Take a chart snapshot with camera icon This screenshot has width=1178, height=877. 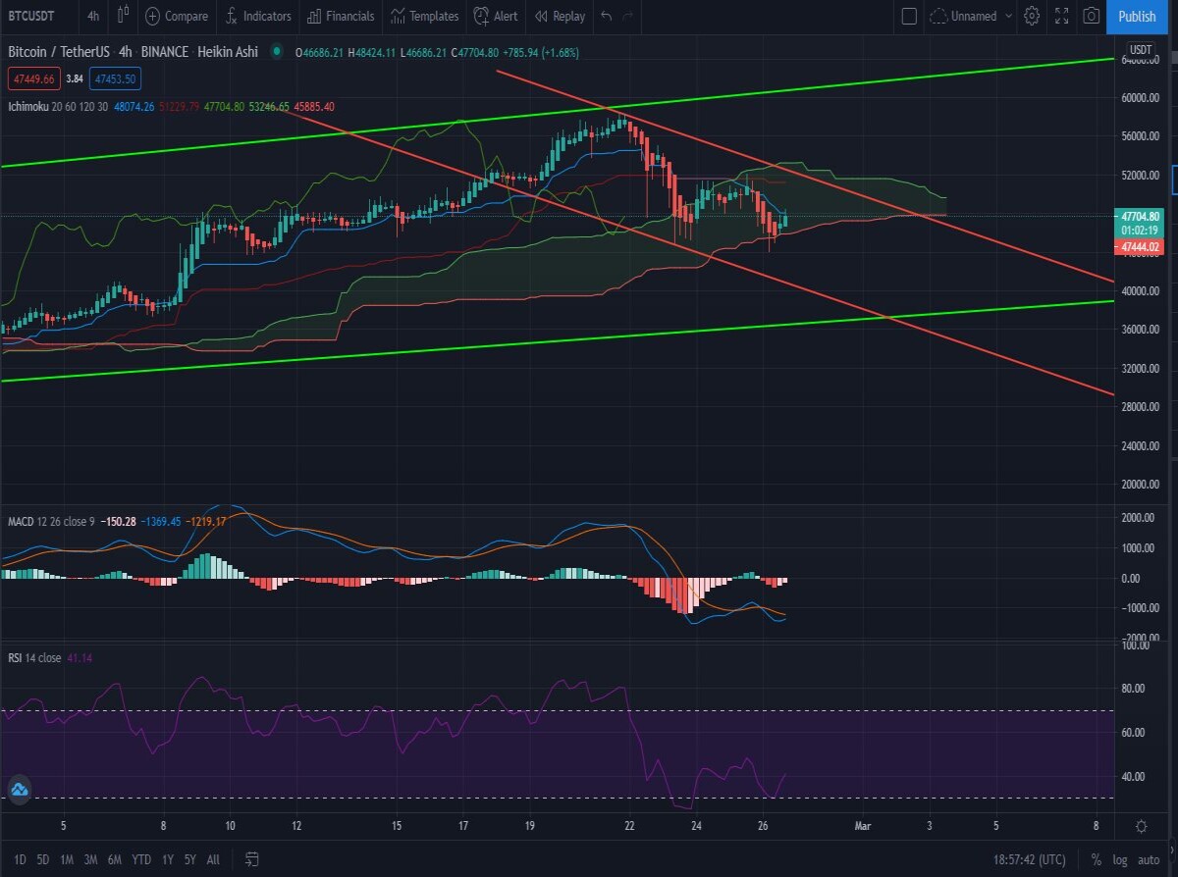[x=1091, y=16]
